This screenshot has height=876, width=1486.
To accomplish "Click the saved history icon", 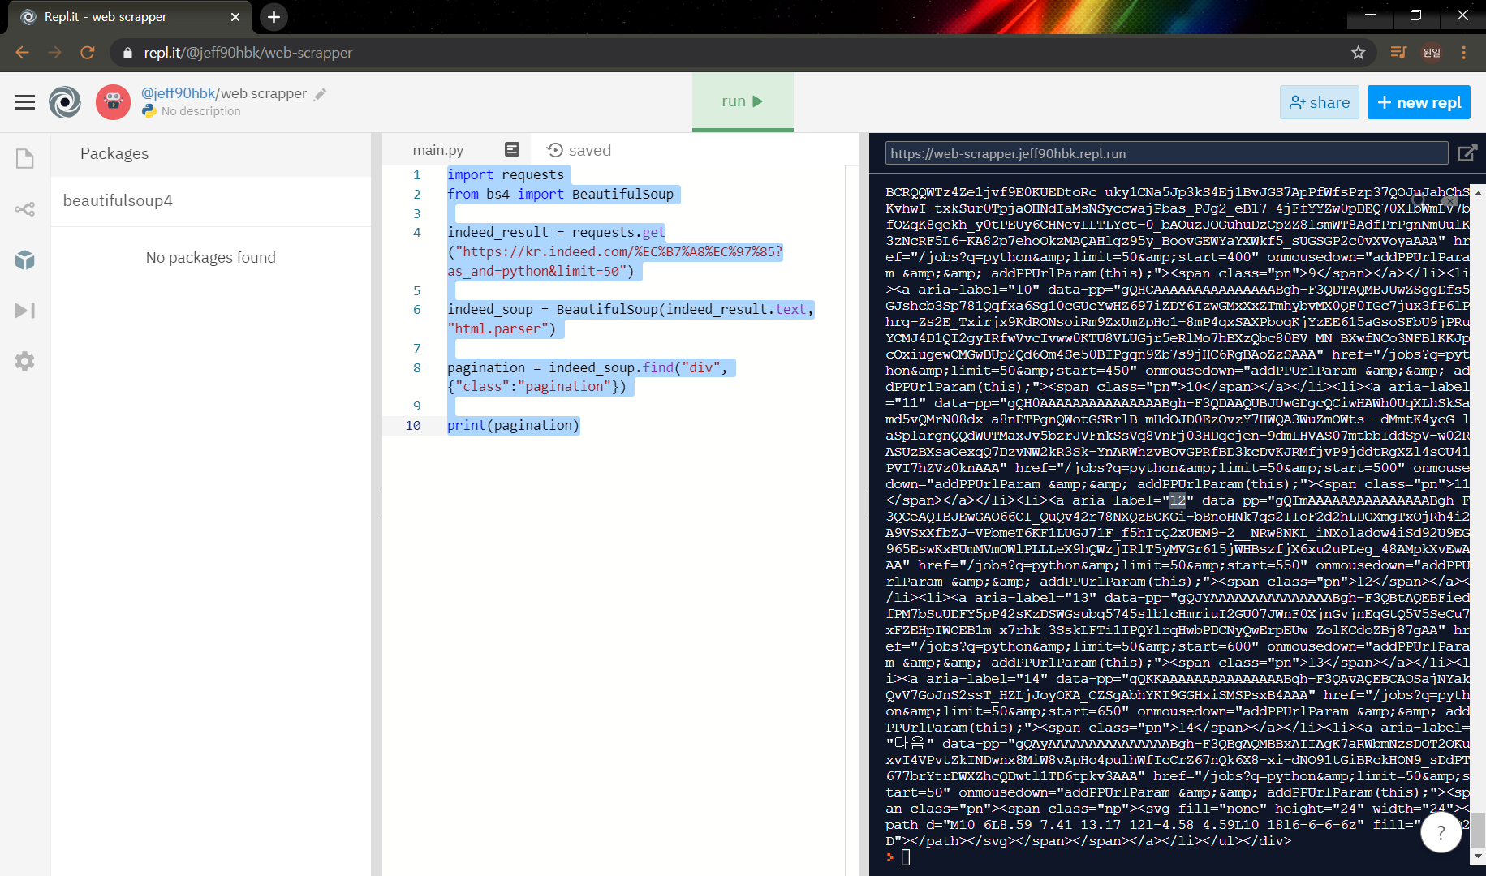I will (555, 150).
